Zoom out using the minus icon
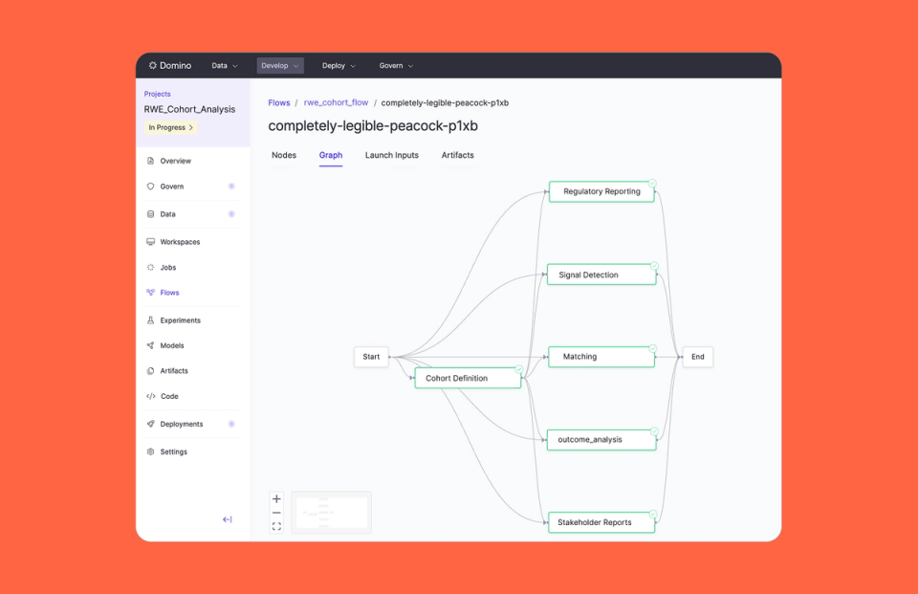This screenshot has height=594, width=918. click(x=276, y=513)
